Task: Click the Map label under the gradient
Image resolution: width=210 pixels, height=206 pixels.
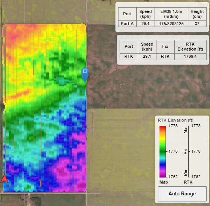Action: pos(164,182)
